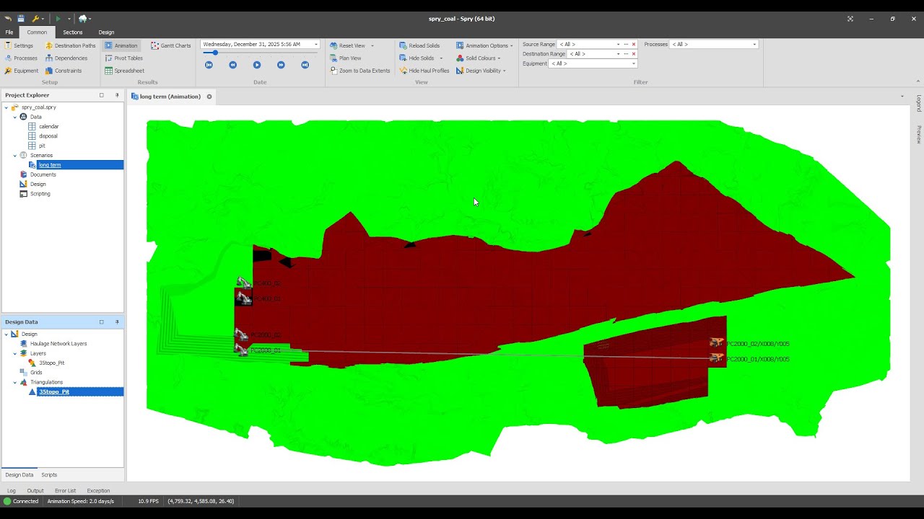
Task: Click the animation date slider handle
Action: pyautogui.click(x=215, y=53)
